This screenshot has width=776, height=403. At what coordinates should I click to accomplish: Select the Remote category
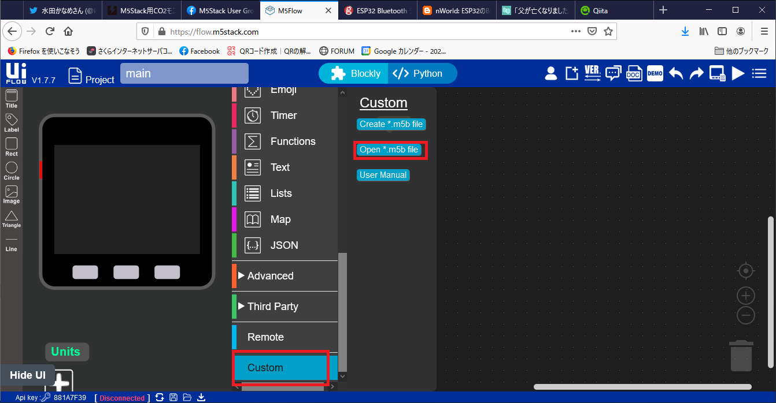(284, 337)
